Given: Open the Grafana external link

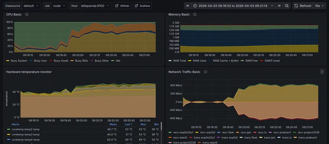Looking at the screenshot, I should click(x=142, y=6).
